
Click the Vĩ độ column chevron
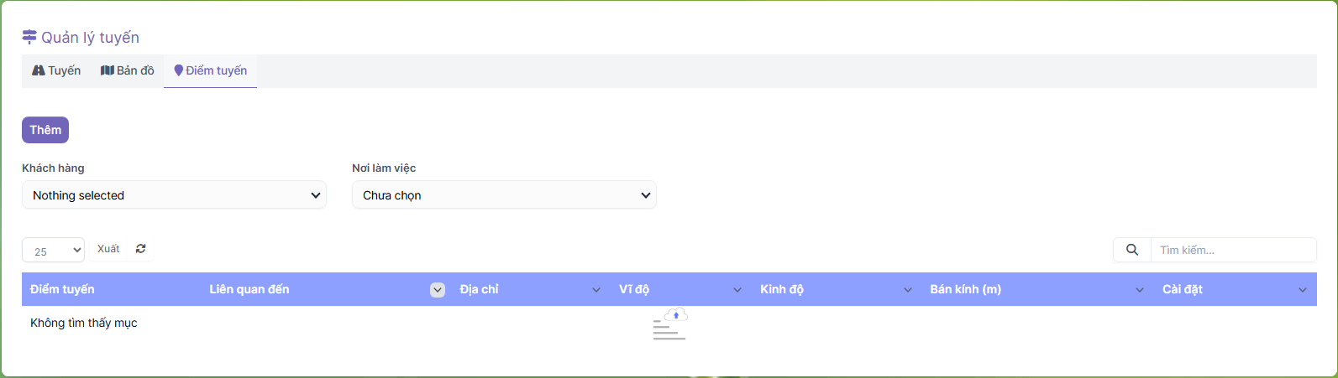pyautogui.click(x=737, y=290)
